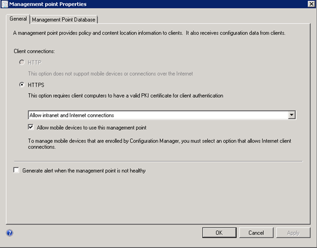Click Generate alert label text
Image resolution: width=317 pixels, height=248 pixels.
pos(84,171)
